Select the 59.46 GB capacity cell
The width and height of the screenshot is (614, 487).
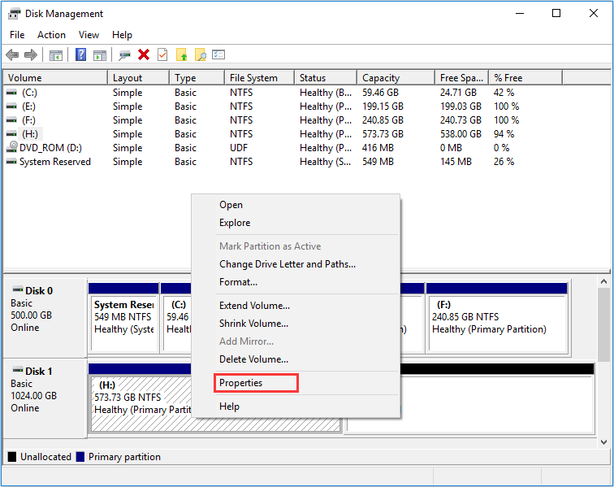click(380, 93)
